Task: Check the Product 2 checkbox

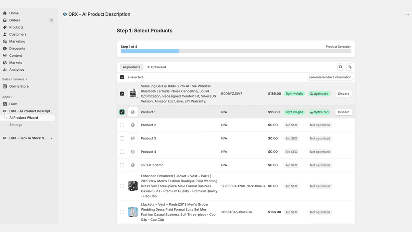Action: 122,125
